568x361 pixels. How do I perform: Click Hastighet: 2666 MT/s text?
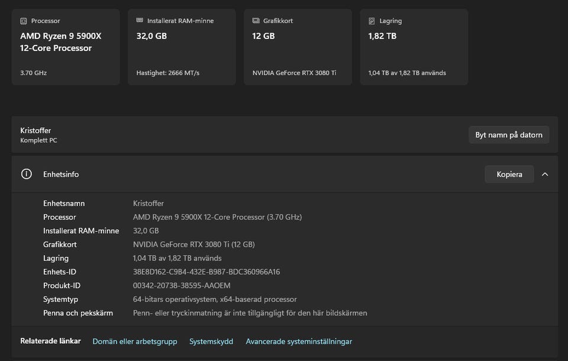[x=167, y=73]
